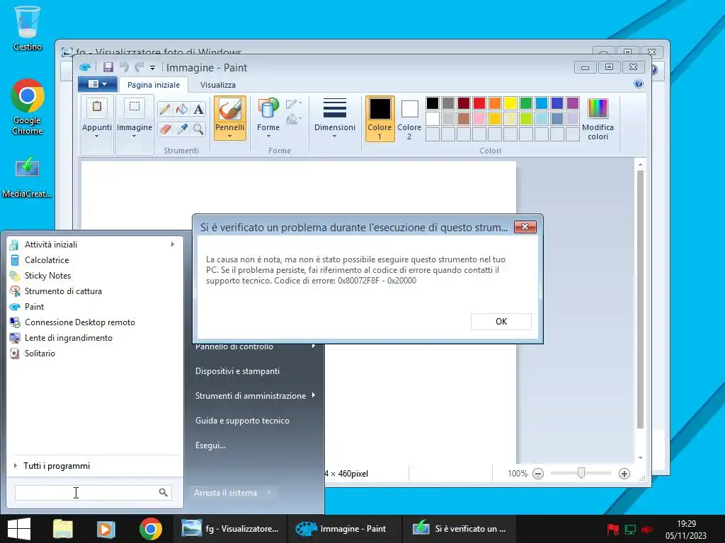Click the Chrome taskbar icon

tap(150, 529)
